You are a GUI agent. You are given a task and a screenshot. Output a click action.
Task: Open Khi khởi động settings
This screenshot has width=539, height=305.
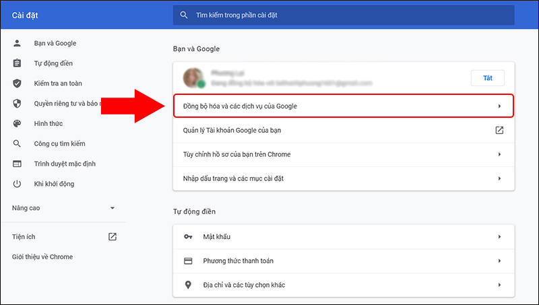coord(54,184)
